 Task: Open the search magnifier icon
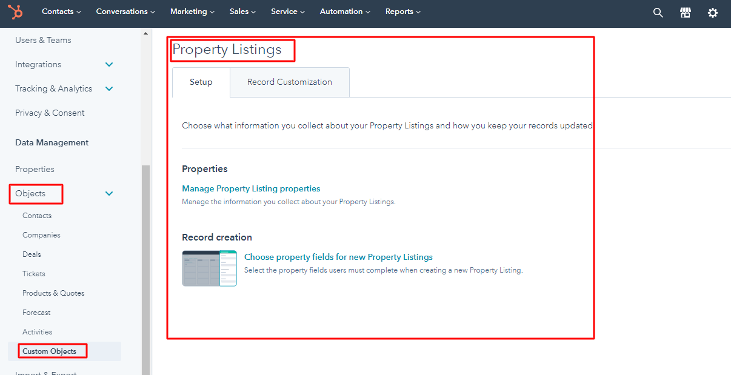coord(658,12)
